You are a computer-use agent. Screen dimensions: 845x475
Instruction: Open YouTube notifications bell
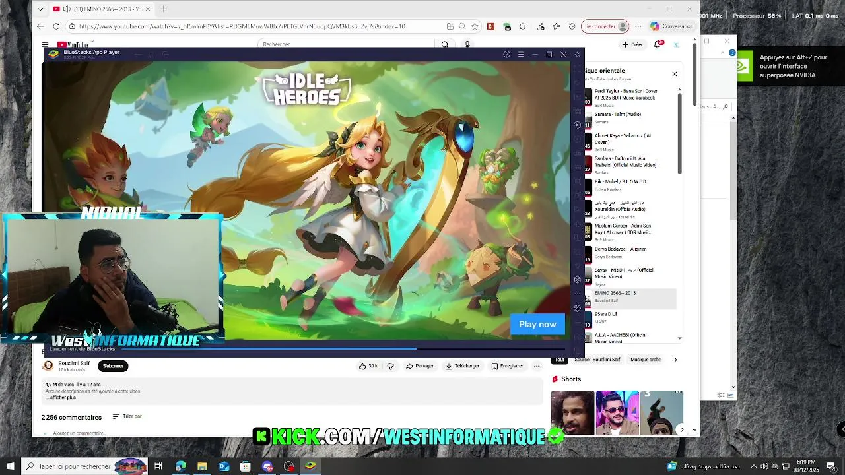(x=658, y=44)
